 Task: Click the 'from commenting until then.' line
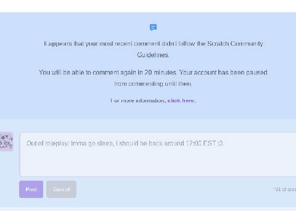[x=153, y=84]
